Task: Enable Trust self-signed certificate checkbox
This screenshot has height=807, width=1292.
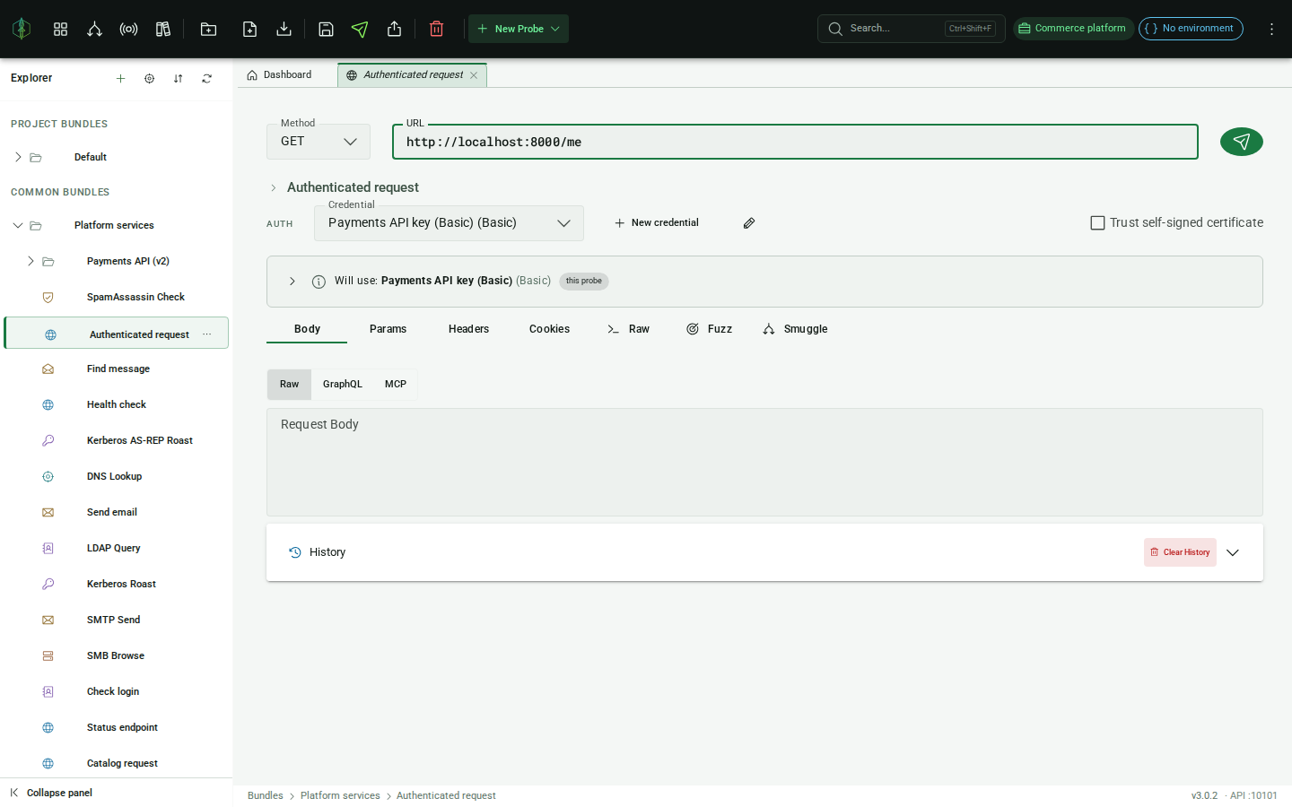Action: click(1097, 222)
